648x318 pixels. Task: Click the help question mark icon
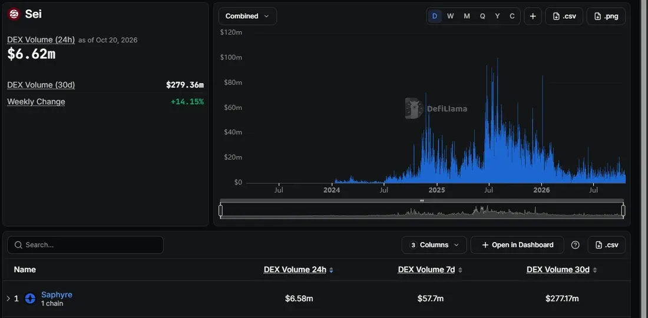click(576, 245)
